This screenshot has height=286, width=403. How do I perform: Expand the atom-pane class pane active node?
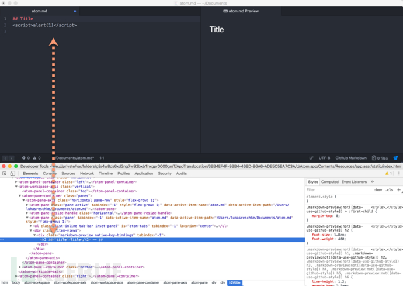coord(27,205)
